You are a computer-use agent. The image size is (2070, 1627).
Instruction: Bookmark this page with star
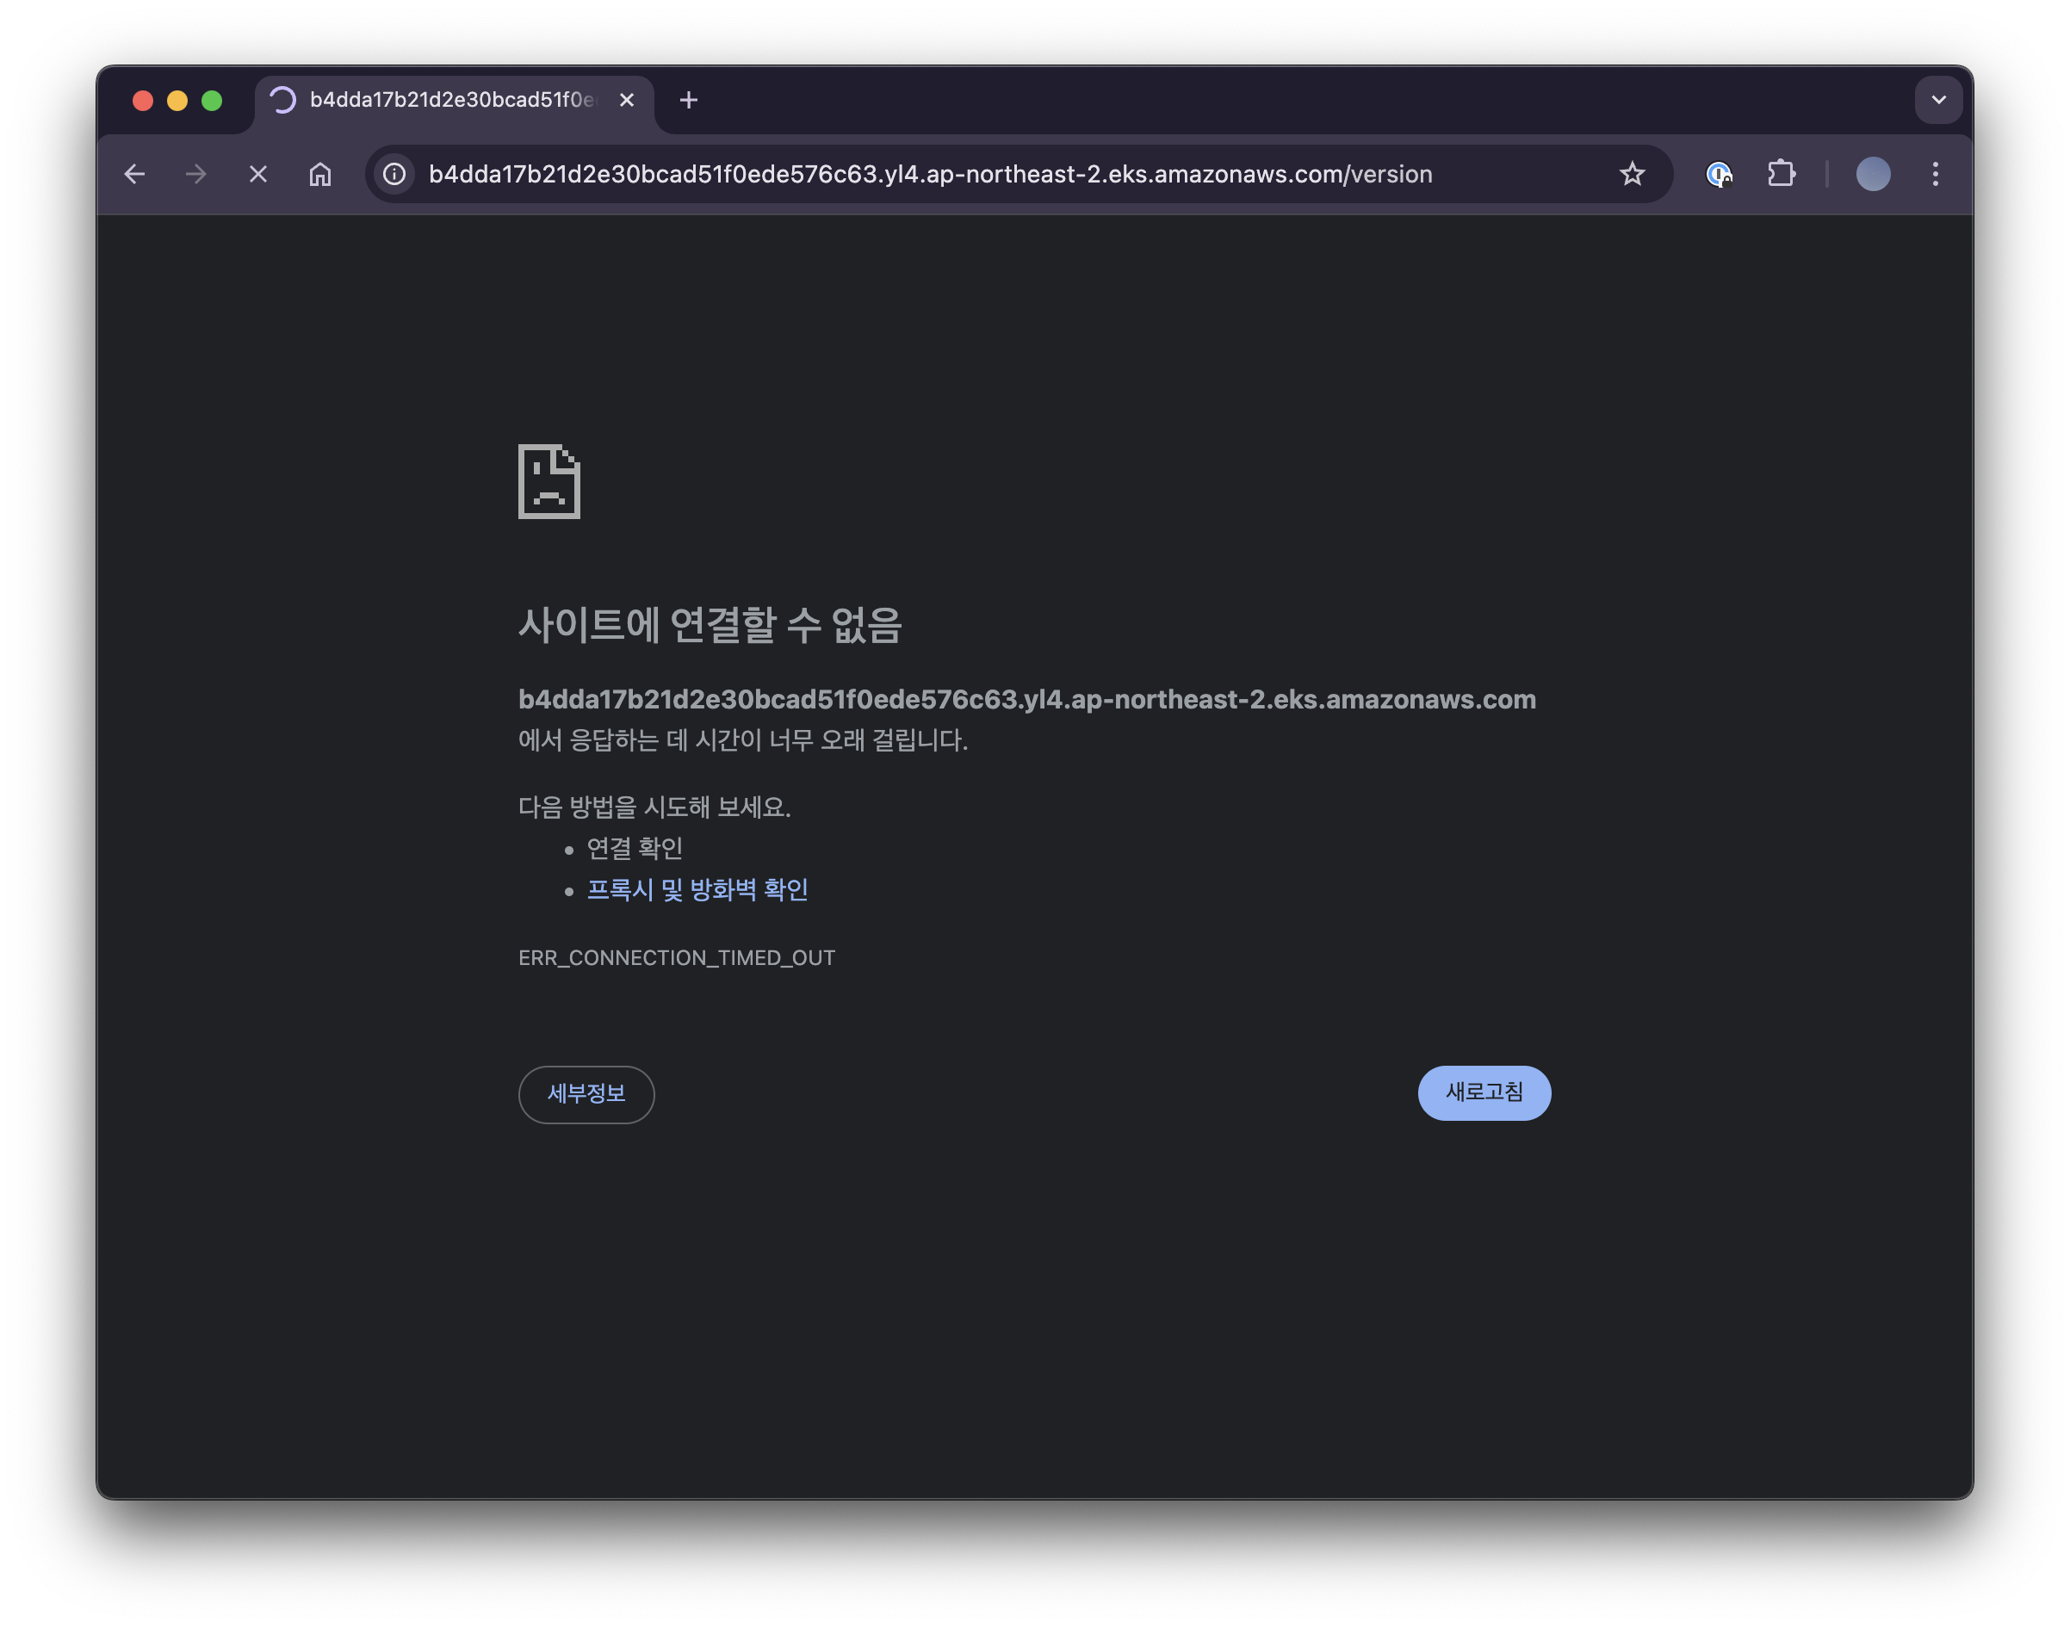[x=1632, y=174]
